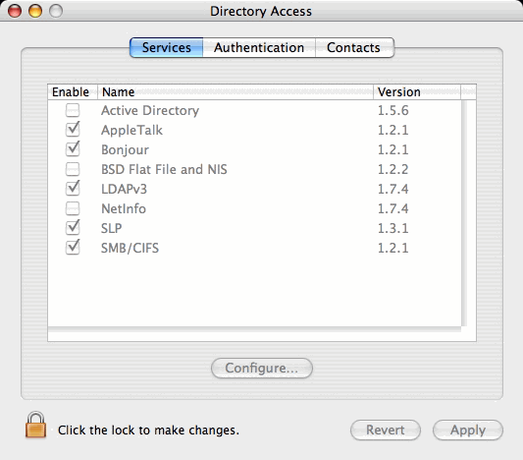The width and height of the screenshot is (523, 460).
Task: Toggle the SMB/CIFS checkbox
Action: click(73, 248)
